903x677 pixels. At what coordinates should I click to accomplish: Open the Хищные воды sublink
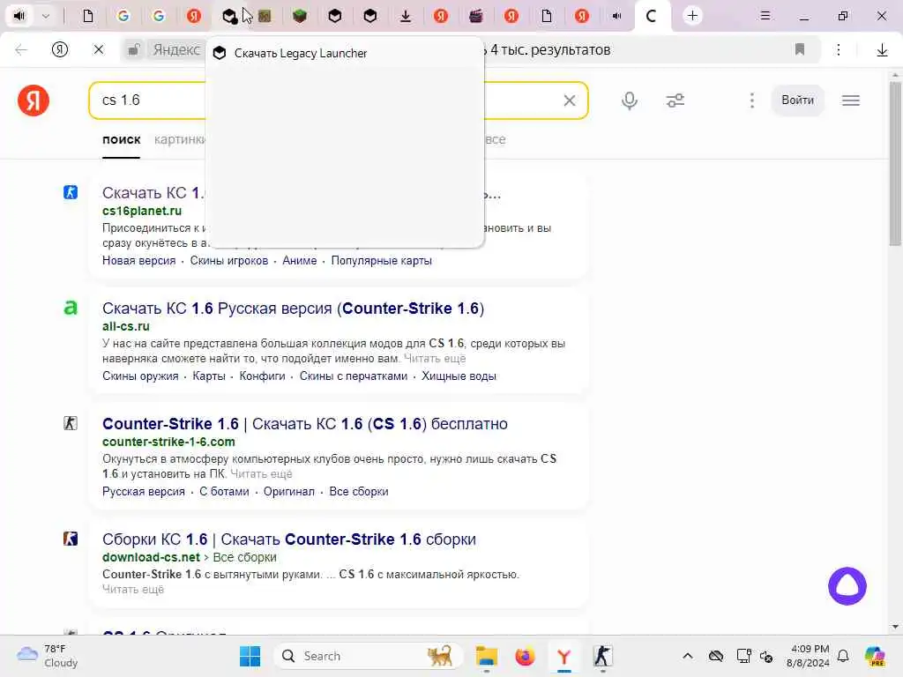pos(459,376)
